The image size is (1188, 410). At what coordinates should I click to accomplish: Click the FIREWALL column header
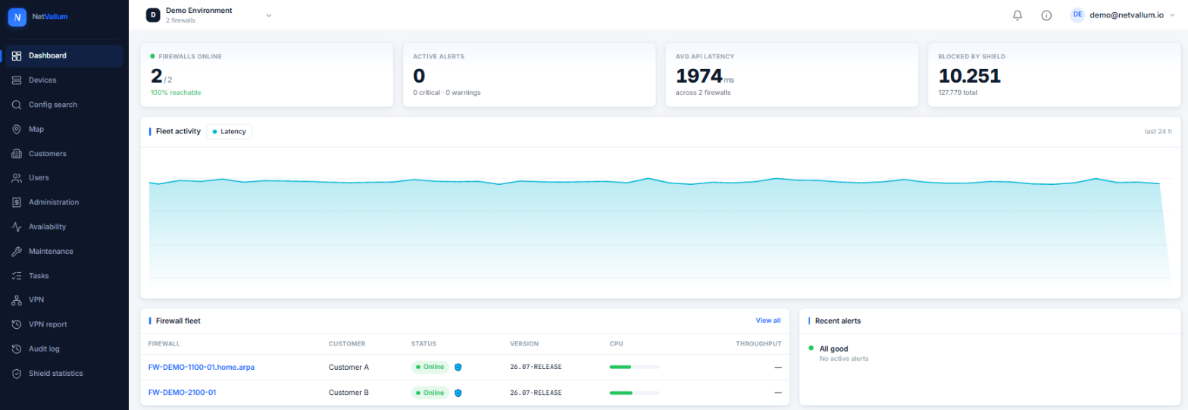[164, 343]
